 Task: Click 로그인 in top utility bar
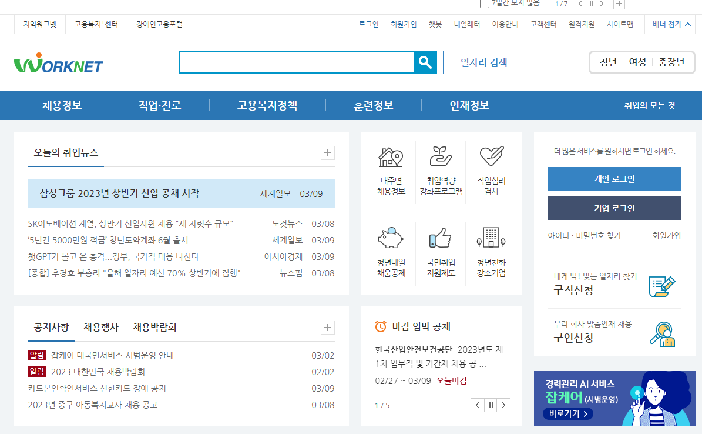tap(368, 24)
